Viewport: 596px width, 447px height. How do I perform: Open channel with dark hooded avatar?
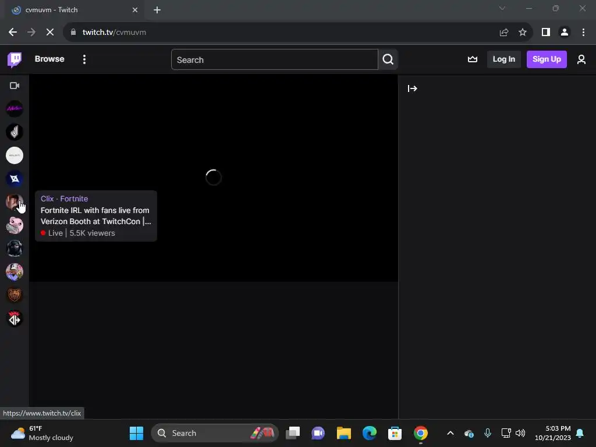[15, 249]
